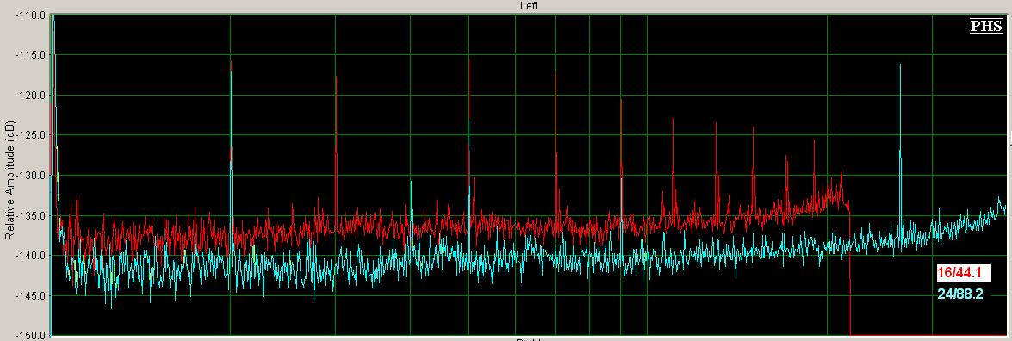Click the fundamental peak at the far left
Image resolution: width=1012 pixels, height=341 pixels.
(53, 96)
